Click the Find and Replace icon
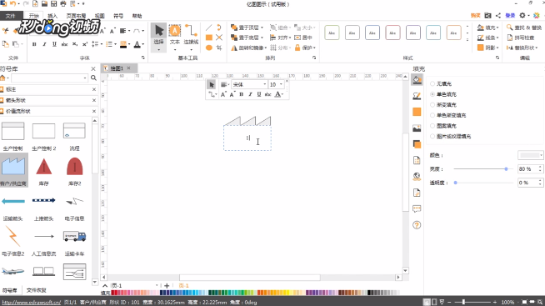 pos(509,28)
